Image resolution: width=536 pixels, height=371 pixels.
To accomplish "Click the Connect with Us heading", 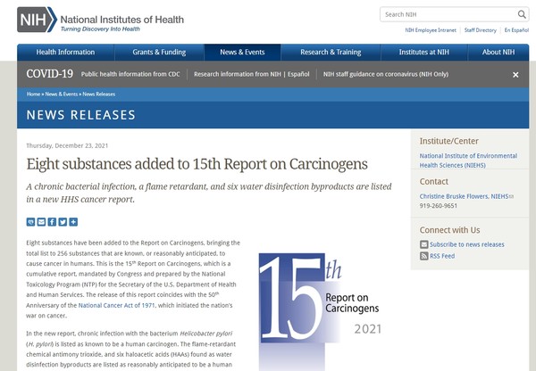I will pyautogui.click(x=449, y=230).
